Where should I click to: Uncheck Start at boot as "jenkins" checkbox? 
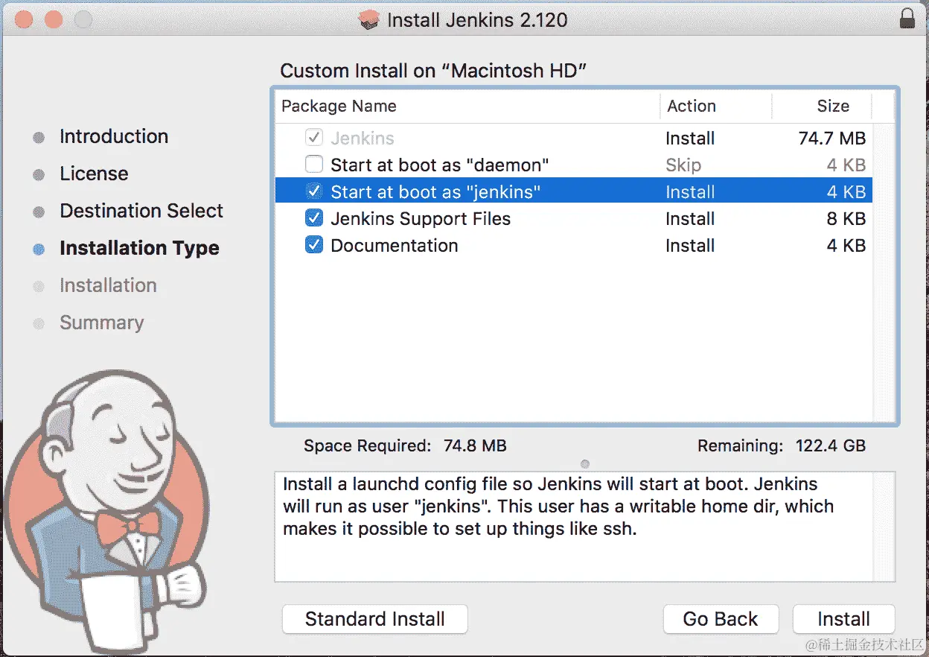coord(314,191)
